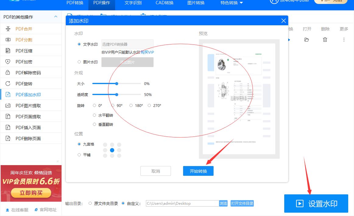Click the PDF合并 merge icon in sidebar
This screenshot has width=354, height=216.
tap(8, 29)
